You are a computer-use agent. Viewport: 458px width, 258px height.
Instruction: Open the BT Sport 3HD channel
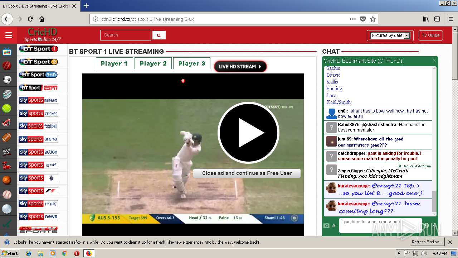(x=38, y=75)
